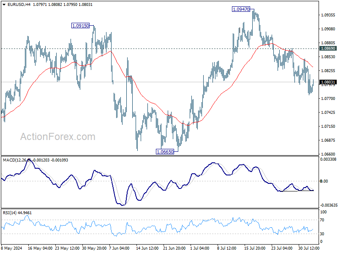Click the 16 May 04:00 time label
Viewport: 338px width, 253px height.
40,248
